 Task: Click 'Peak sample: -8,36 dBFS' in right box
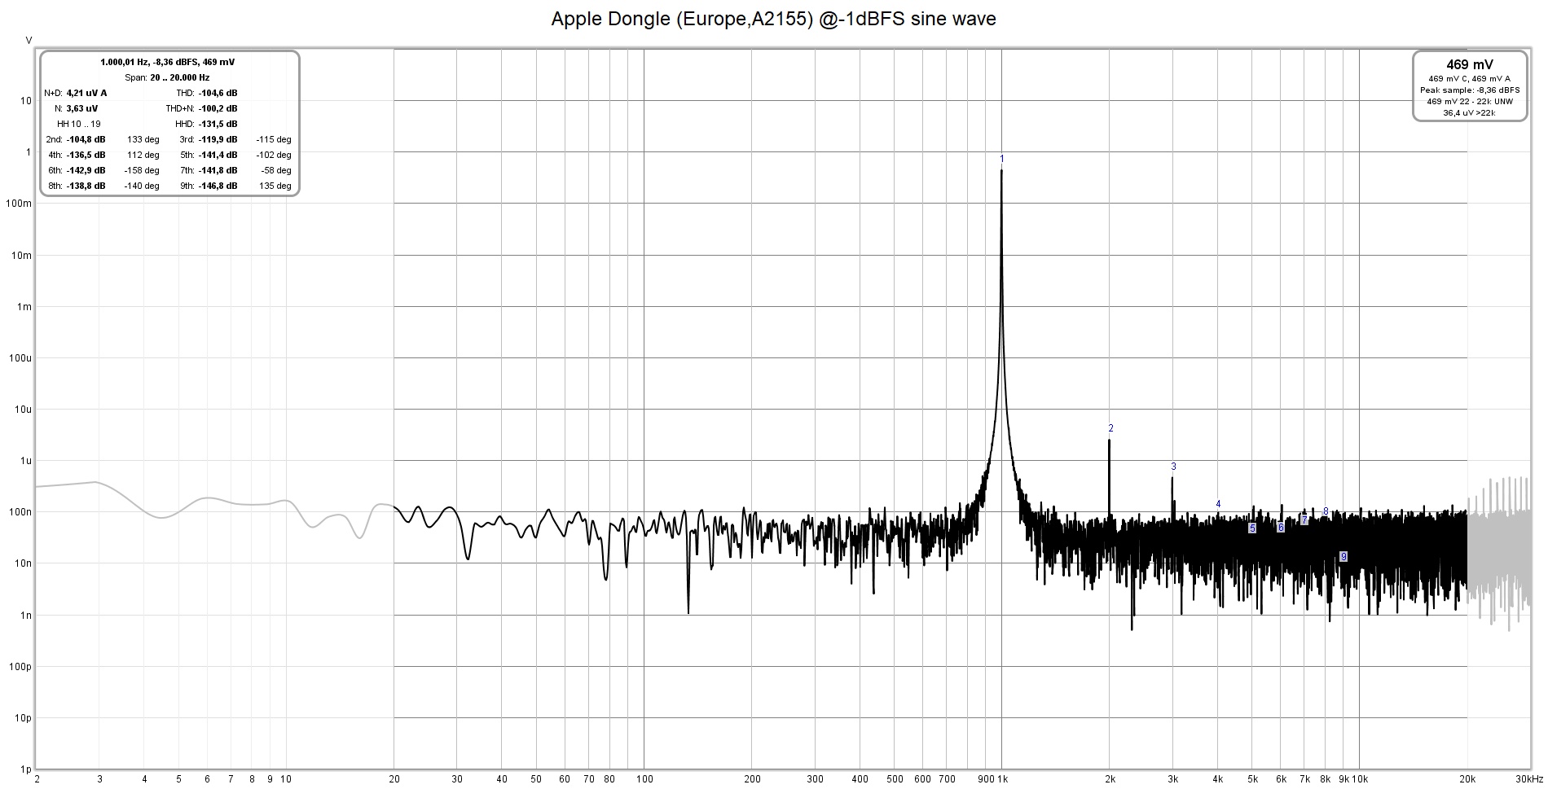click(x=1470, y=90)
